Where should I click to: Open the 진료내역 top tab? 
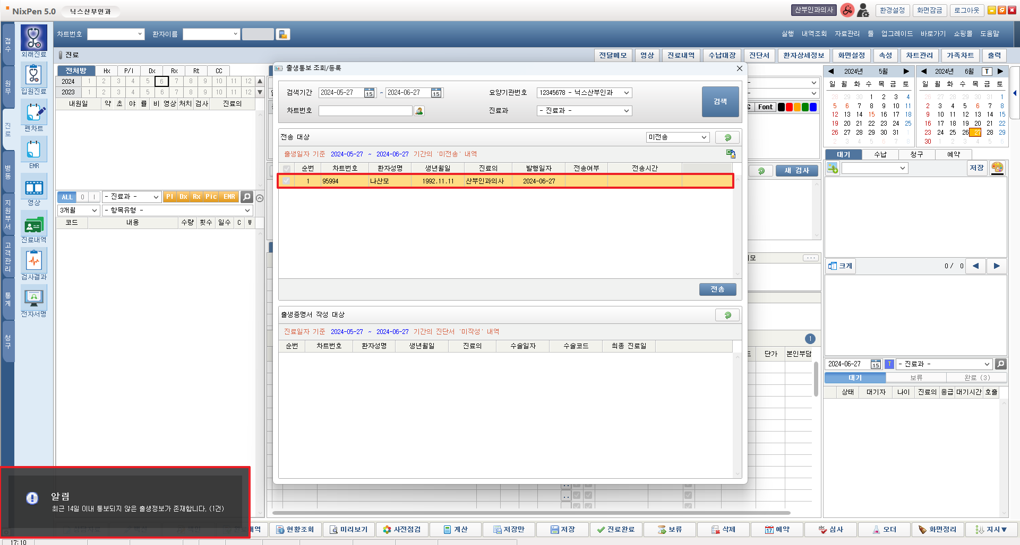point(681,55)
